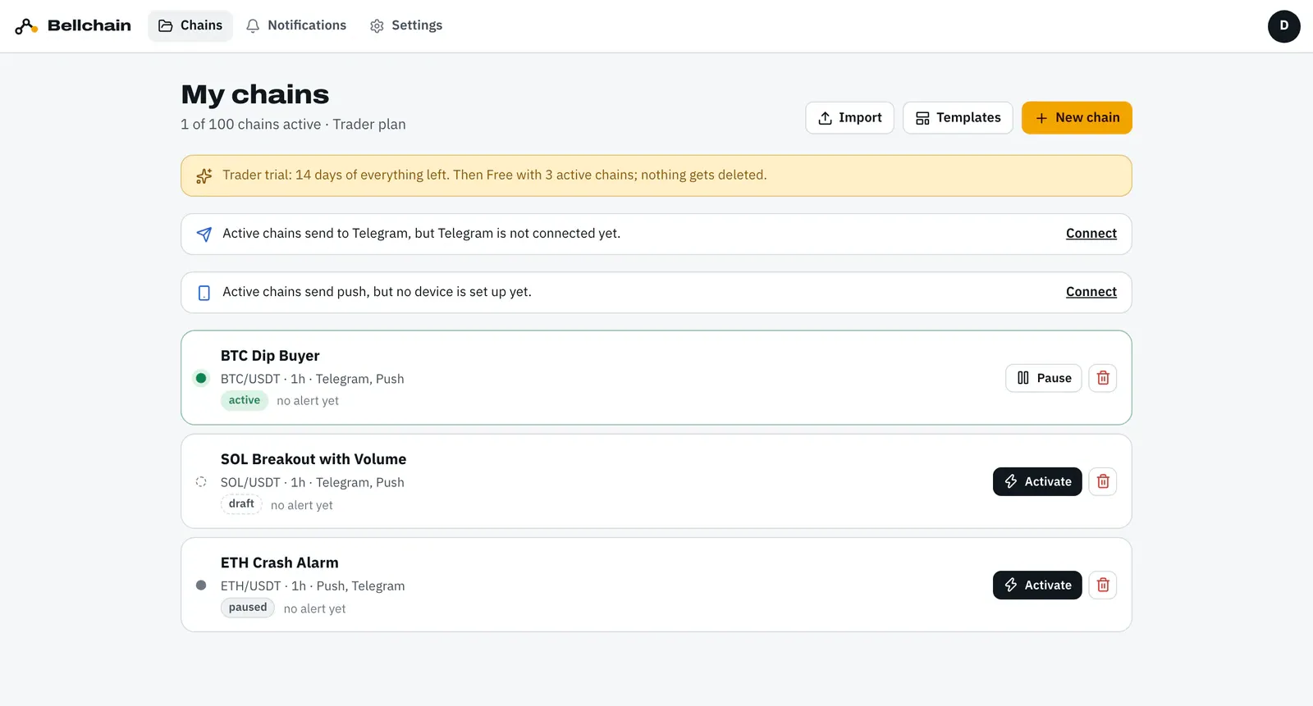Click 'no alert yet' on BTC Dip Buyer
The height and width of the screenshot is (706, 1313).
tap(308, 401)
